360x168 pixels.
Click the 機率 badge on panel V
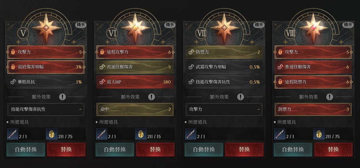[81, 25]
